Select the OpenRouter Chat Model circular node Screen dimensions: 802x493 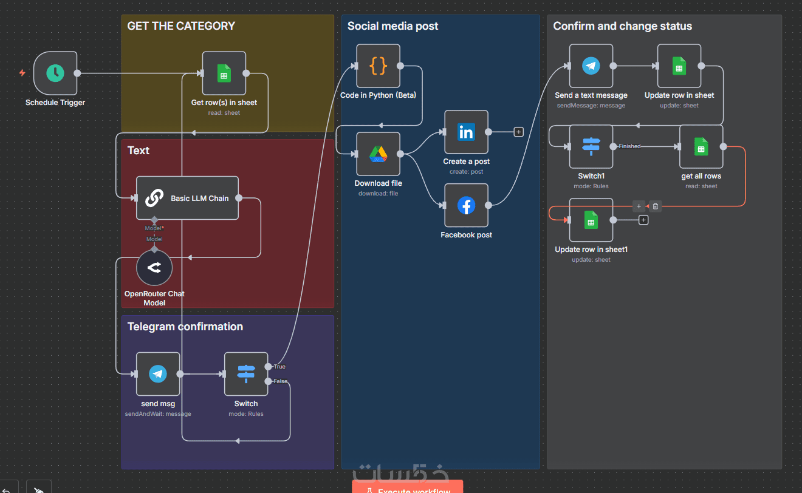coord(154,267)
